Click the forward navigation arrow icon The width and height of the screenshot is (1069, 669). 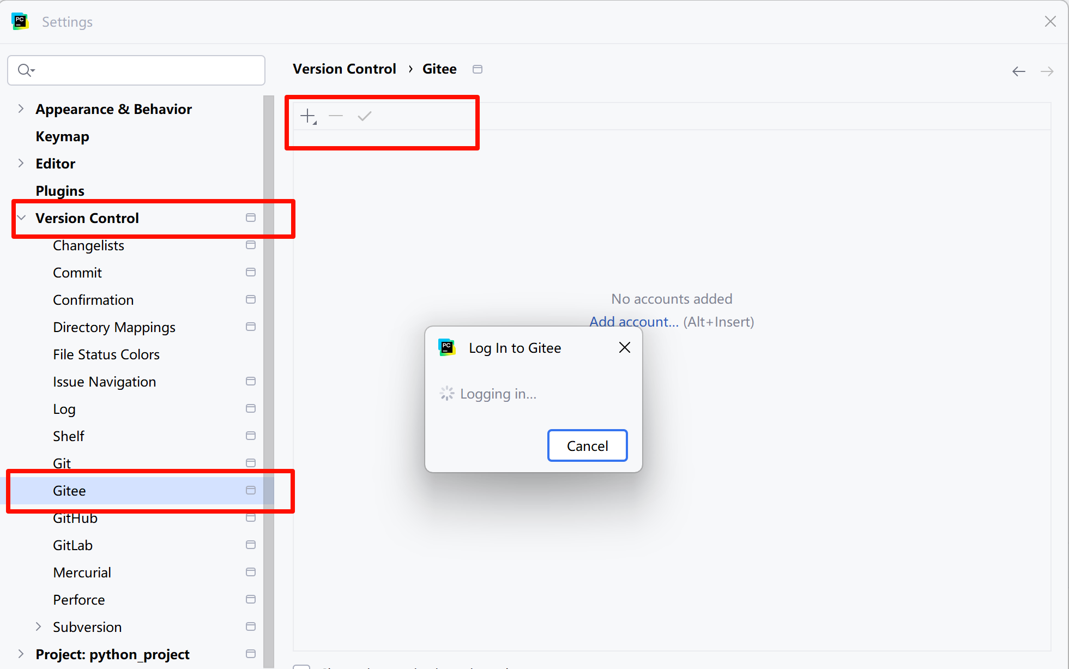[1047, 71]
